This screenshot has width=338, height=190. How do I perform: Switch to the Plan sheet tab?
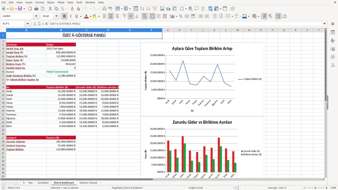[30, 183]
